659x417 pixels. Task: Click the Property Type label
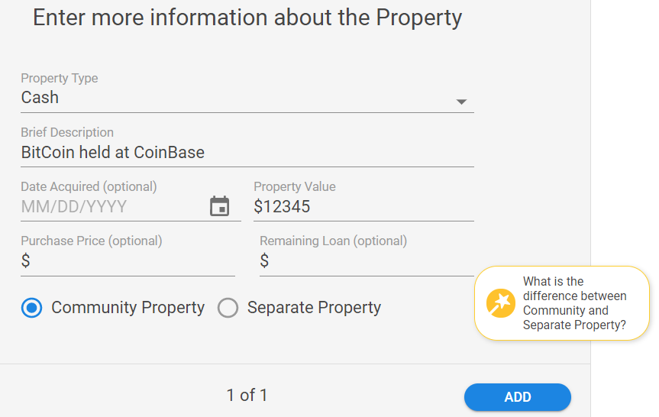click(60, 78)
